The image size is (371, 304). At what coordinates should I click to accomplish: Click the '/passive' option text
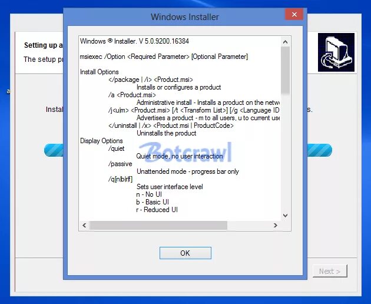point(120,164)
